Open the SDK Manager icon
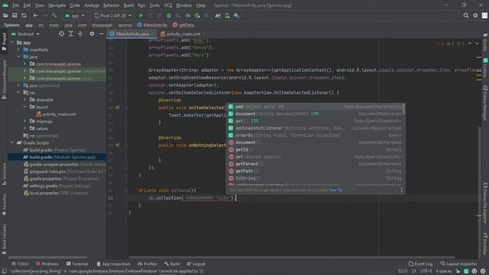This screenshot has width=489, height=275. [236, 15]
